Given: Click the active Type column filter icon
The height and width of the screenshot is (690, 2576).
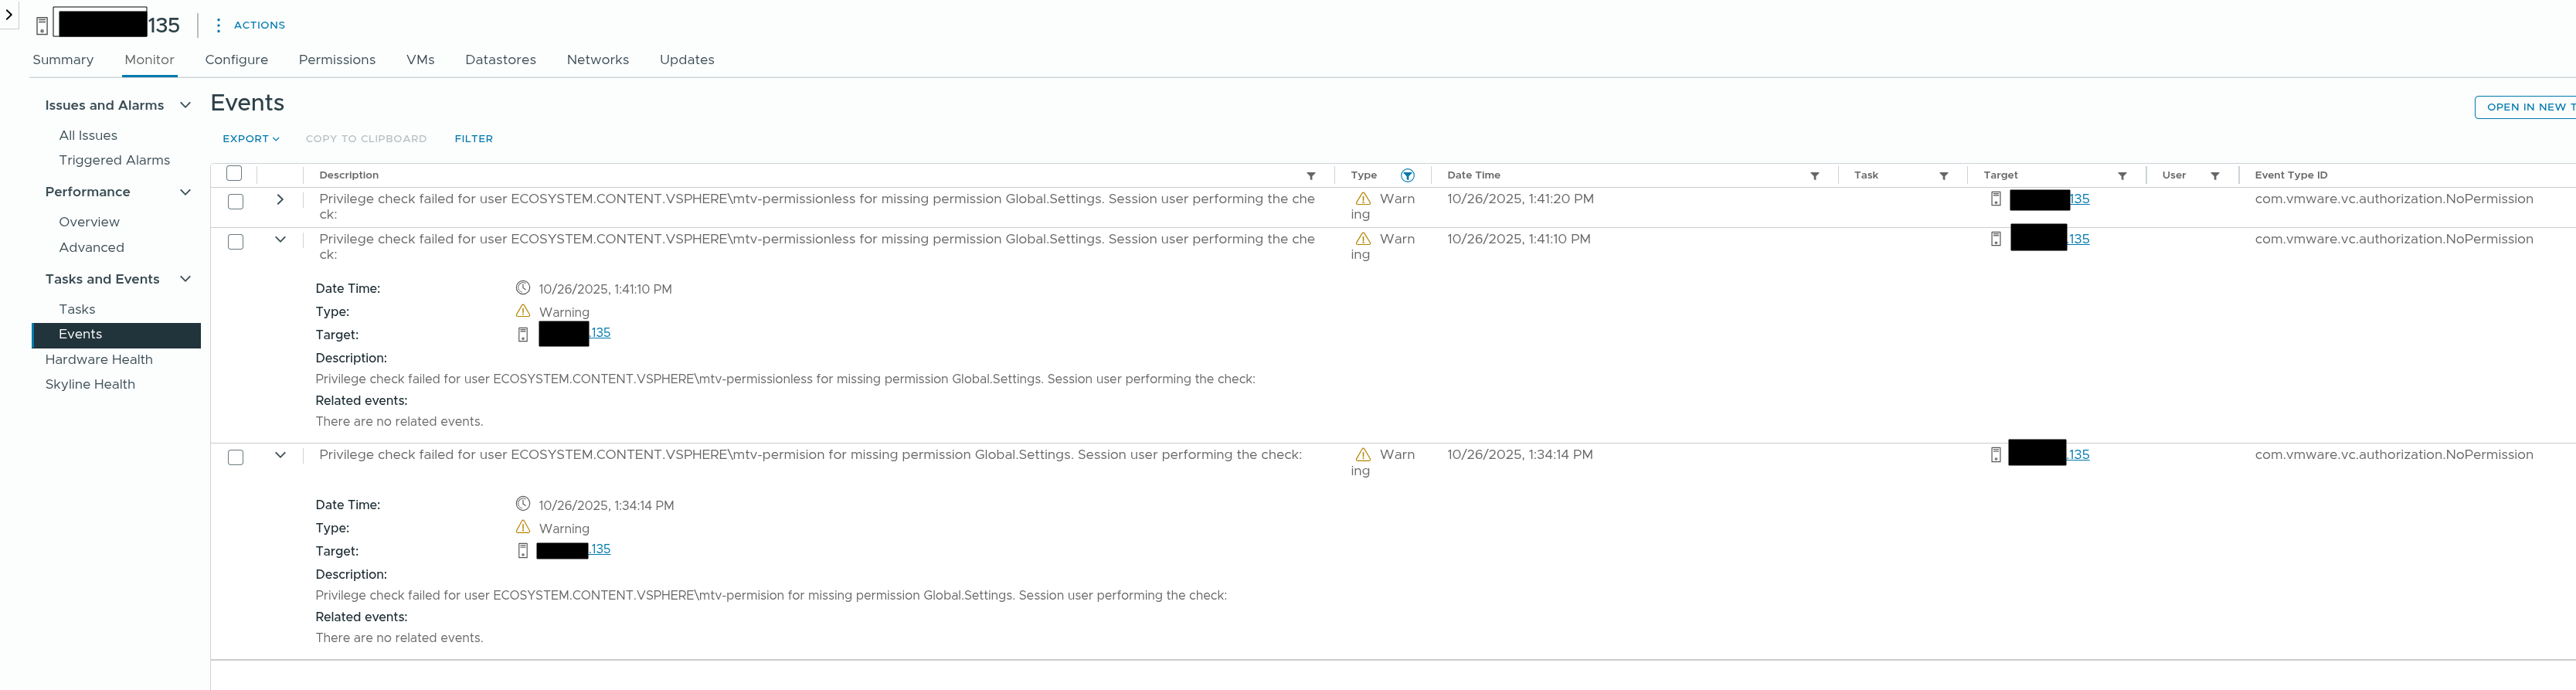Looking at the screenshot, I should [x=1407, y=176].
